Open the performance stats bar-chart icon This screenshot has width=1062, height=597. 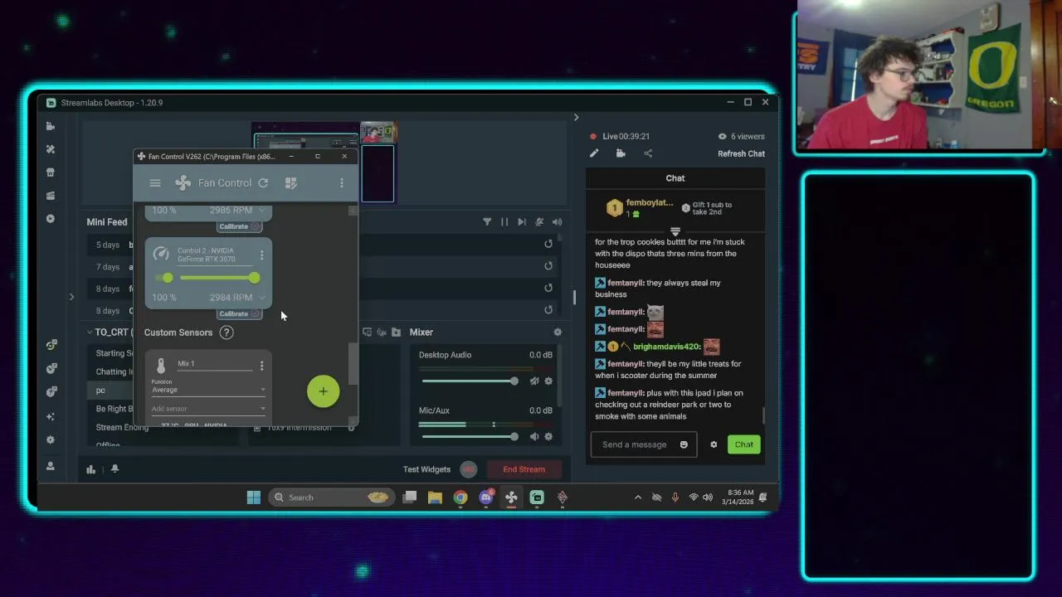[91, 469]
